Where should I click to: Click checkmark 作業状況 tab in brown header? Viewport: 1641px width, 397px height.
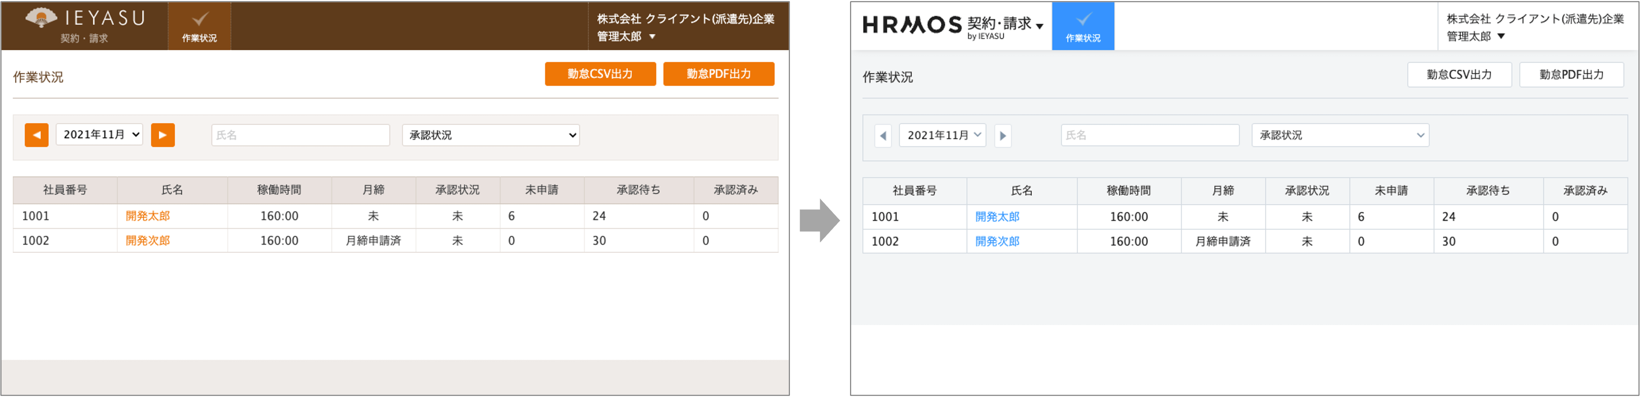tap(199, 26)
